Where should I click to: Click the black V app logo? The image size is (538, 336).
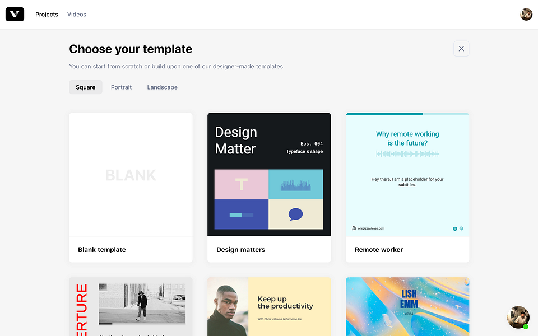coord(15,14)
